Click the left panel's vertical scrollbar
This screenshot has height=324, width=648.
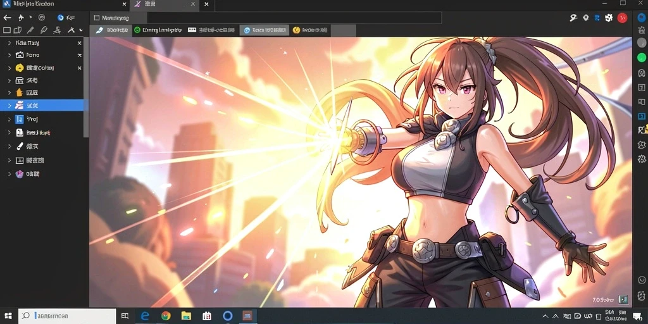coord(86,87)
